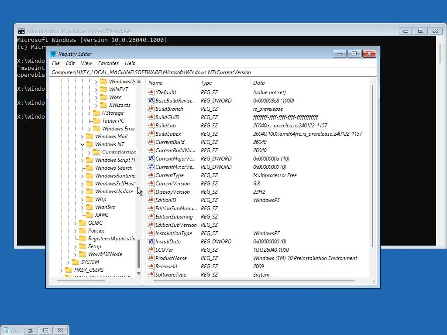
Task: Click the Windows NT folder icon
Action: pyautogui.click(x=89, y=144)
